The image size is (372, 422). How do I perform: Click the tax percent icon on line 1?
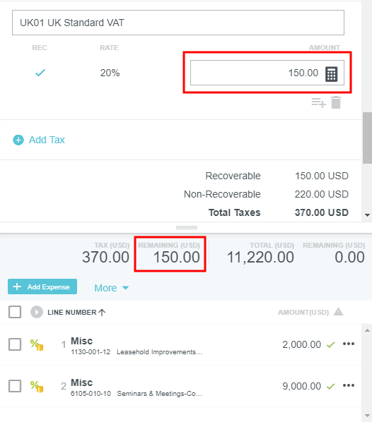click(37, 345)
